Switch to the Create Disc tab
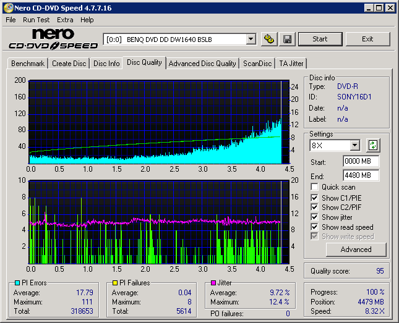 (x=69, y=64)
